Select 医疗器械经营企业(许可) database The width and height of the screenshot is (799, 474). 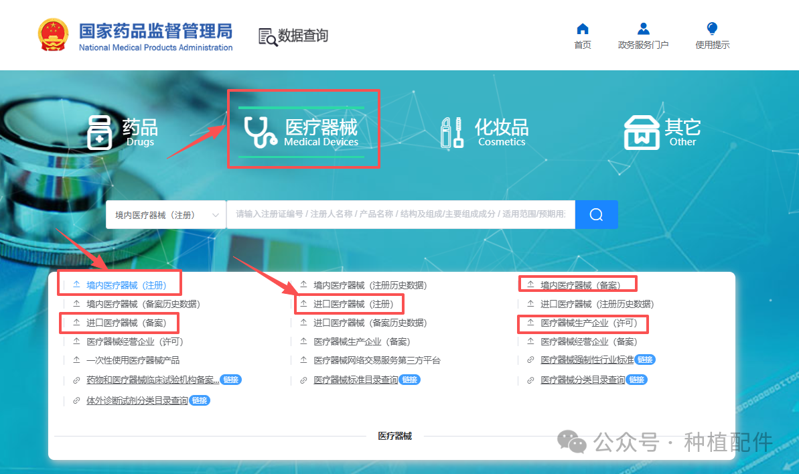(x=135, y=341)
